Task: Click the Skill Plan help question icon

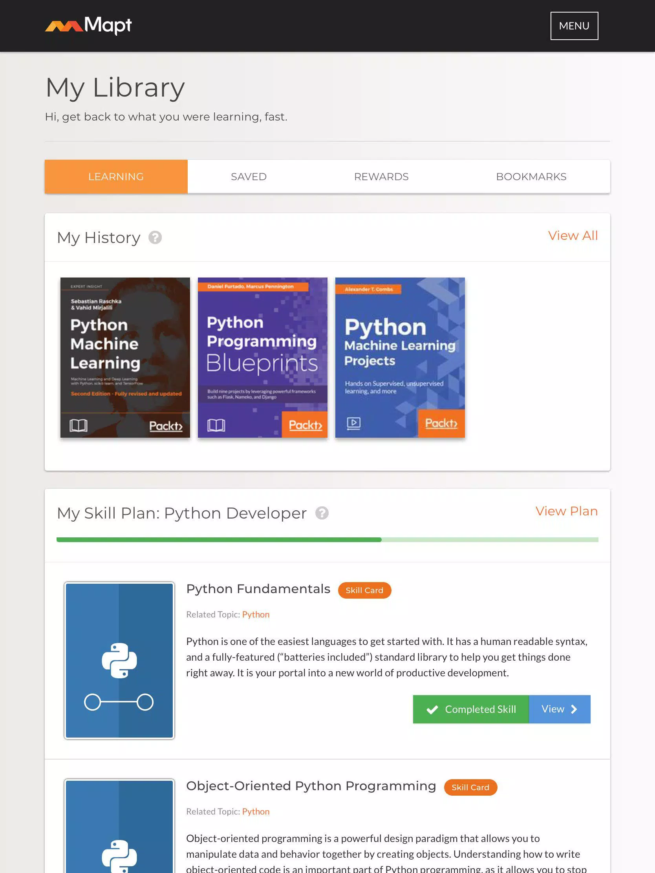Action: [x=322, y=513]
